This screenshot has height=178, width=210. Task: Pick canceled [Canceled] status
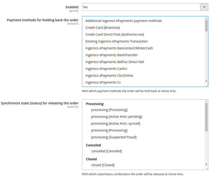point(106,151)
